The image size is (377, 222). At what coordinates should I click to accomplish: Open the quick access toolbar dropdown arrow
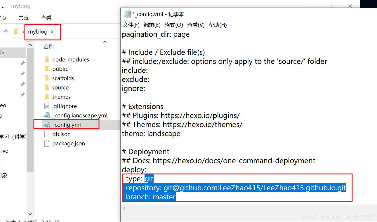3,6
